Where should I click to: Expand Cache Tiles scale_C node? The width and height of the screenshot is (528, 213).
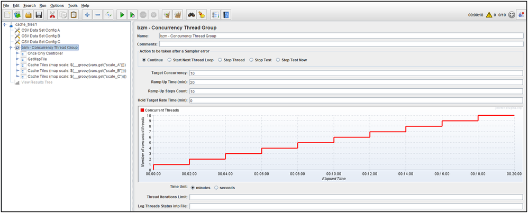click(x=17, y=77)
